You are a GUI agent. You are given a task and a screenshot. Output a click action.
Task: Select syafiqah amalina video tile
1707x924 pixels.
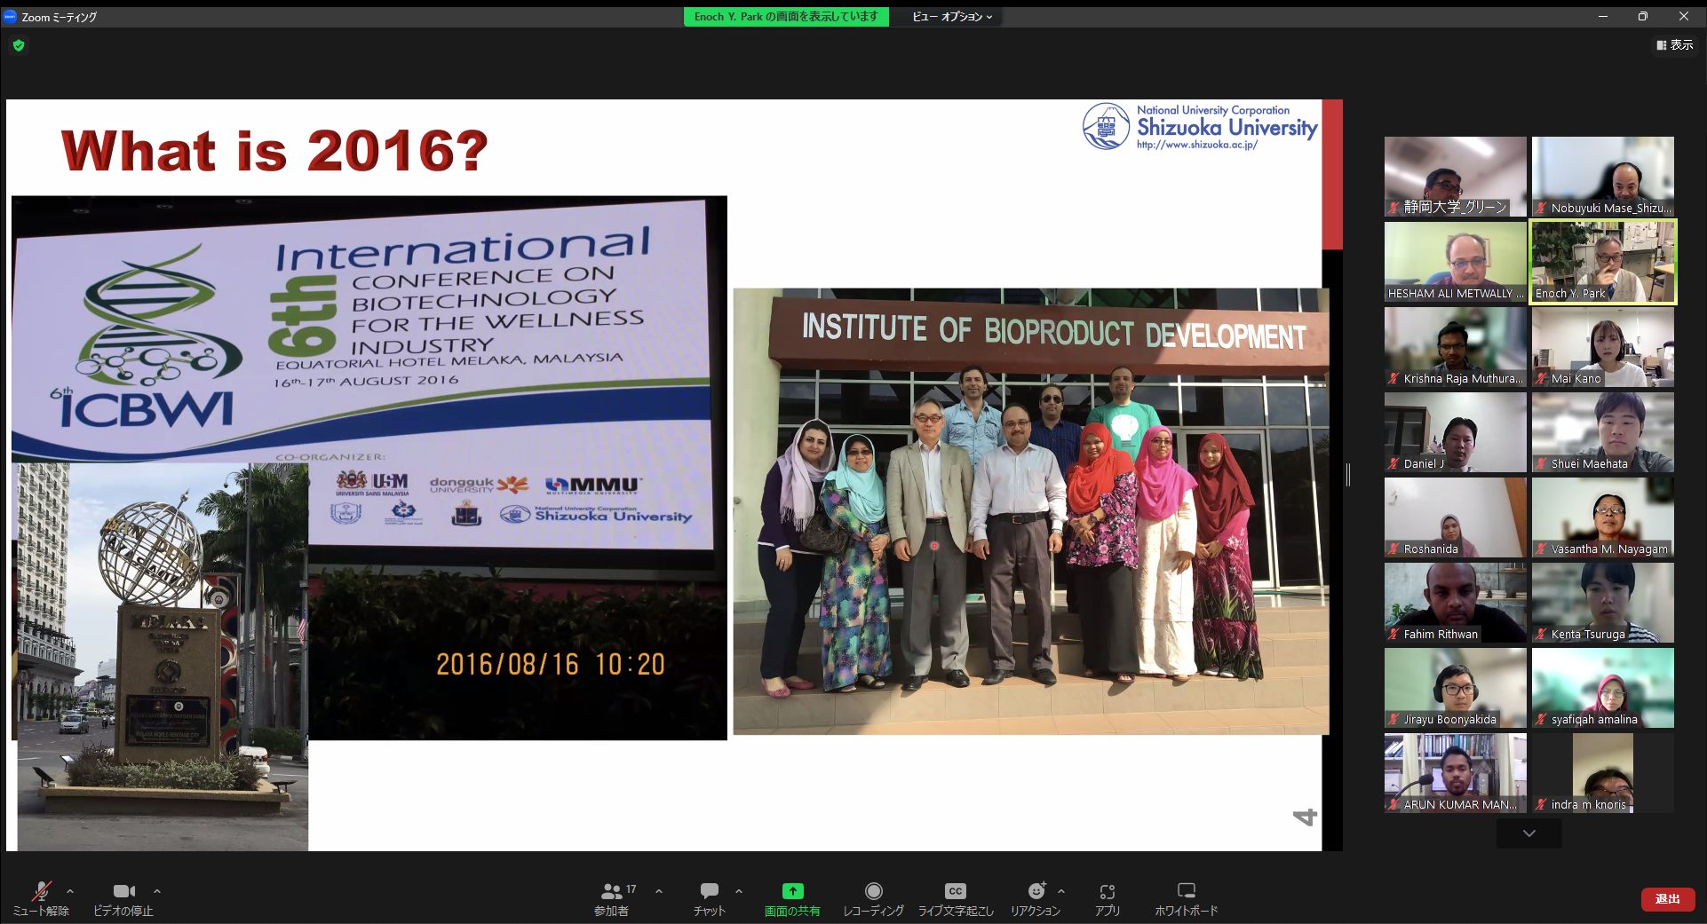point(1602,687)
